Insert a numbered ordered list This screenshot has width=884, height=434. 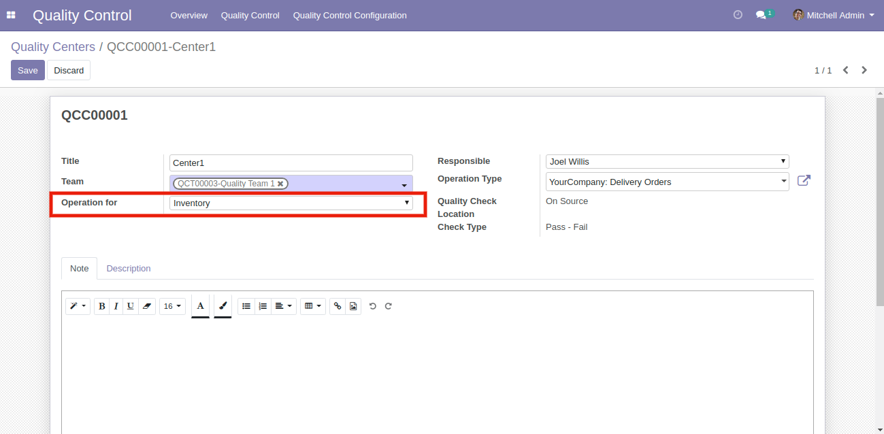[263, 306]
